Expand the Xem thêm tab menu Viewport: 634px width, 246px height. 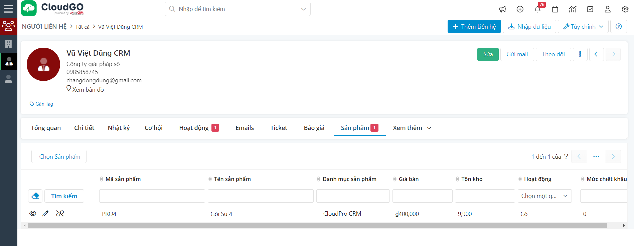[x=412, y=128]
